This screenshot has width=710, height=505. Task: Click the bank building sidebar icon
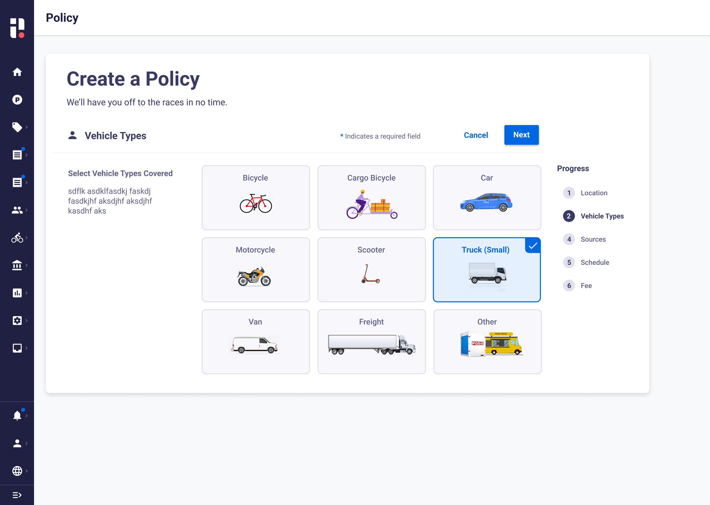(17, 265)
